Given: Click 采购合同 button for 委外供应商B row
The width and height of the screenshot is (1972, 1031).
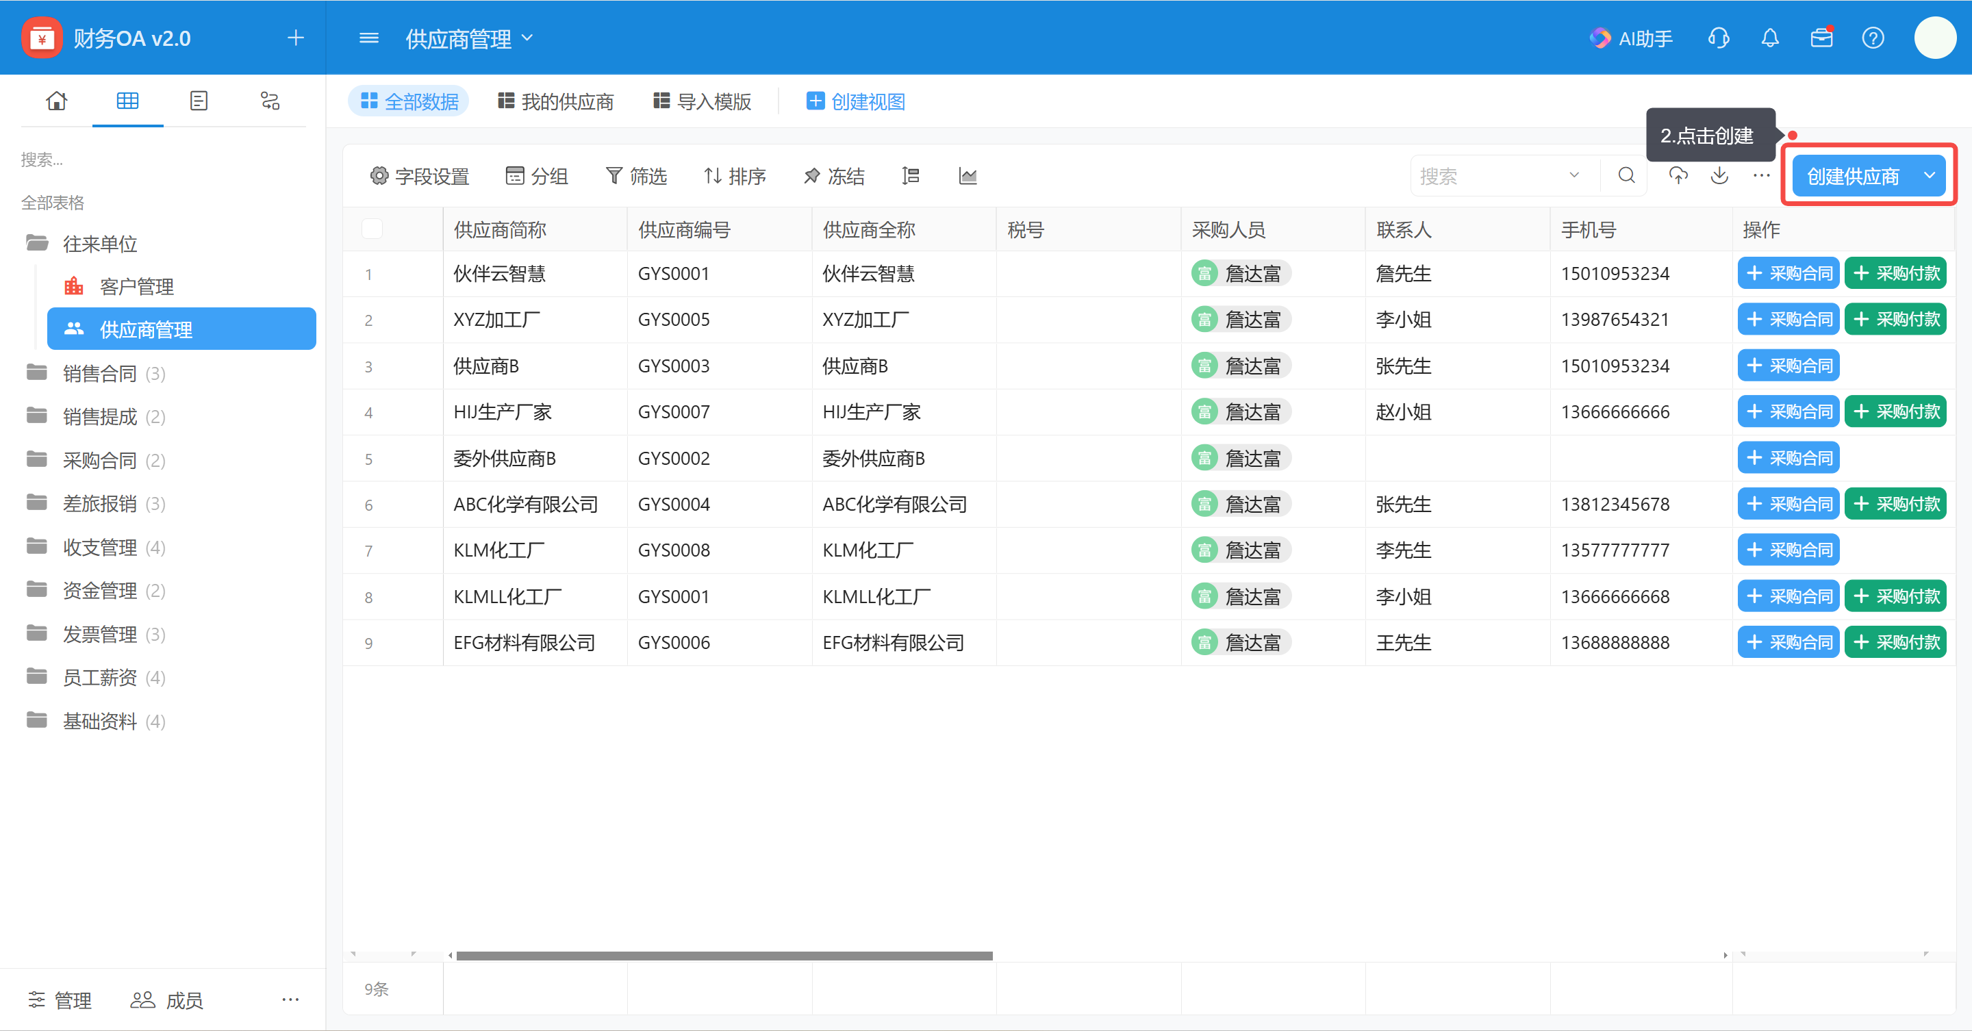Looking at the screenshot, I should (1788, 458).
